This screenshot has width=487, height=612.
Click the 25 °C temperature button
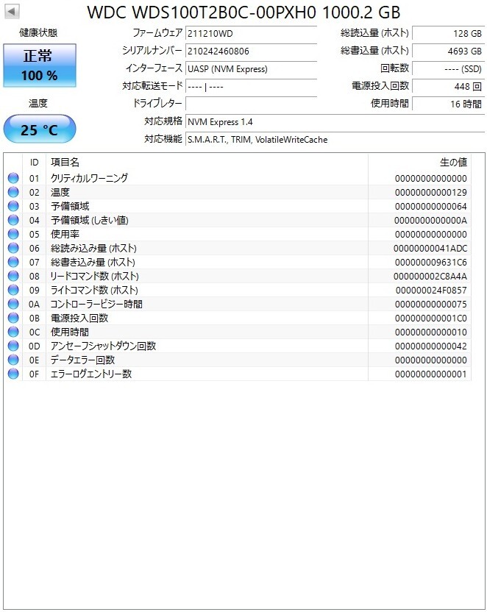click(x=40, y=129)
